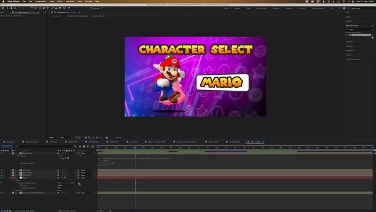
Task: Open Parent dropdown for LUIGI IDLE layer
Action: pos(86,170)
